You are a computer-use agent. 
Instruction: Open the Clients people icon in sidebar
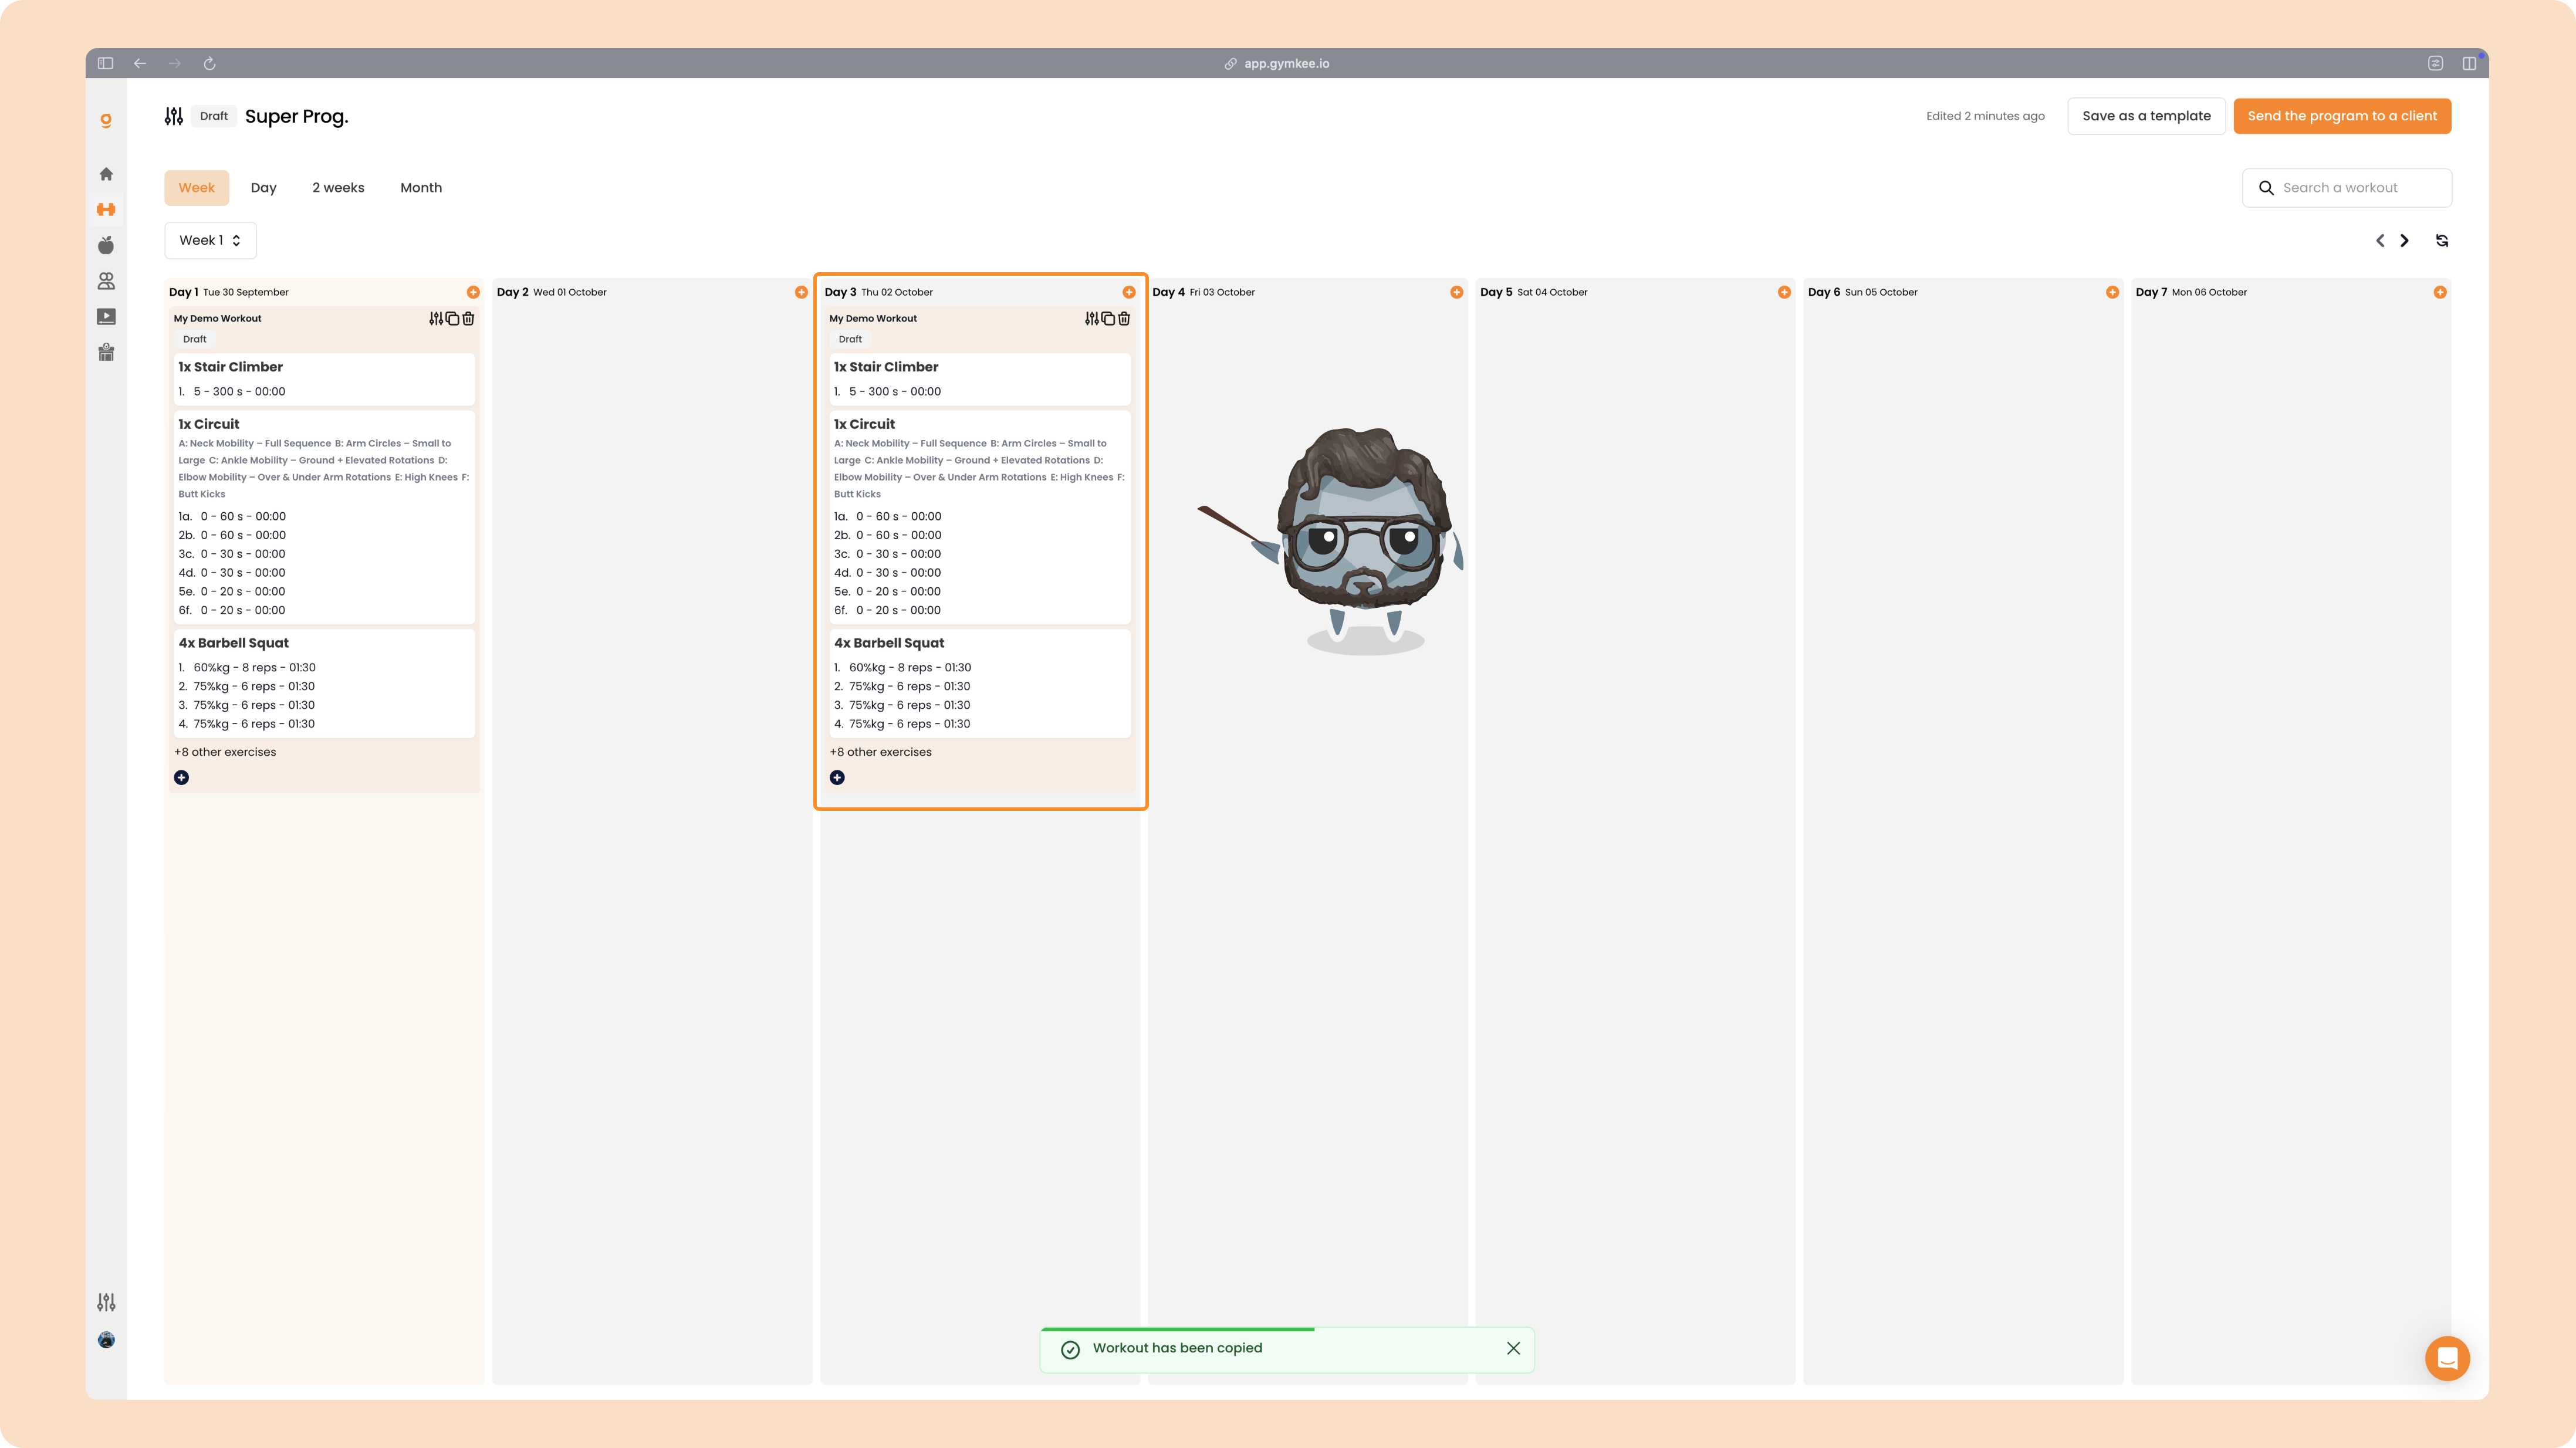106,281
